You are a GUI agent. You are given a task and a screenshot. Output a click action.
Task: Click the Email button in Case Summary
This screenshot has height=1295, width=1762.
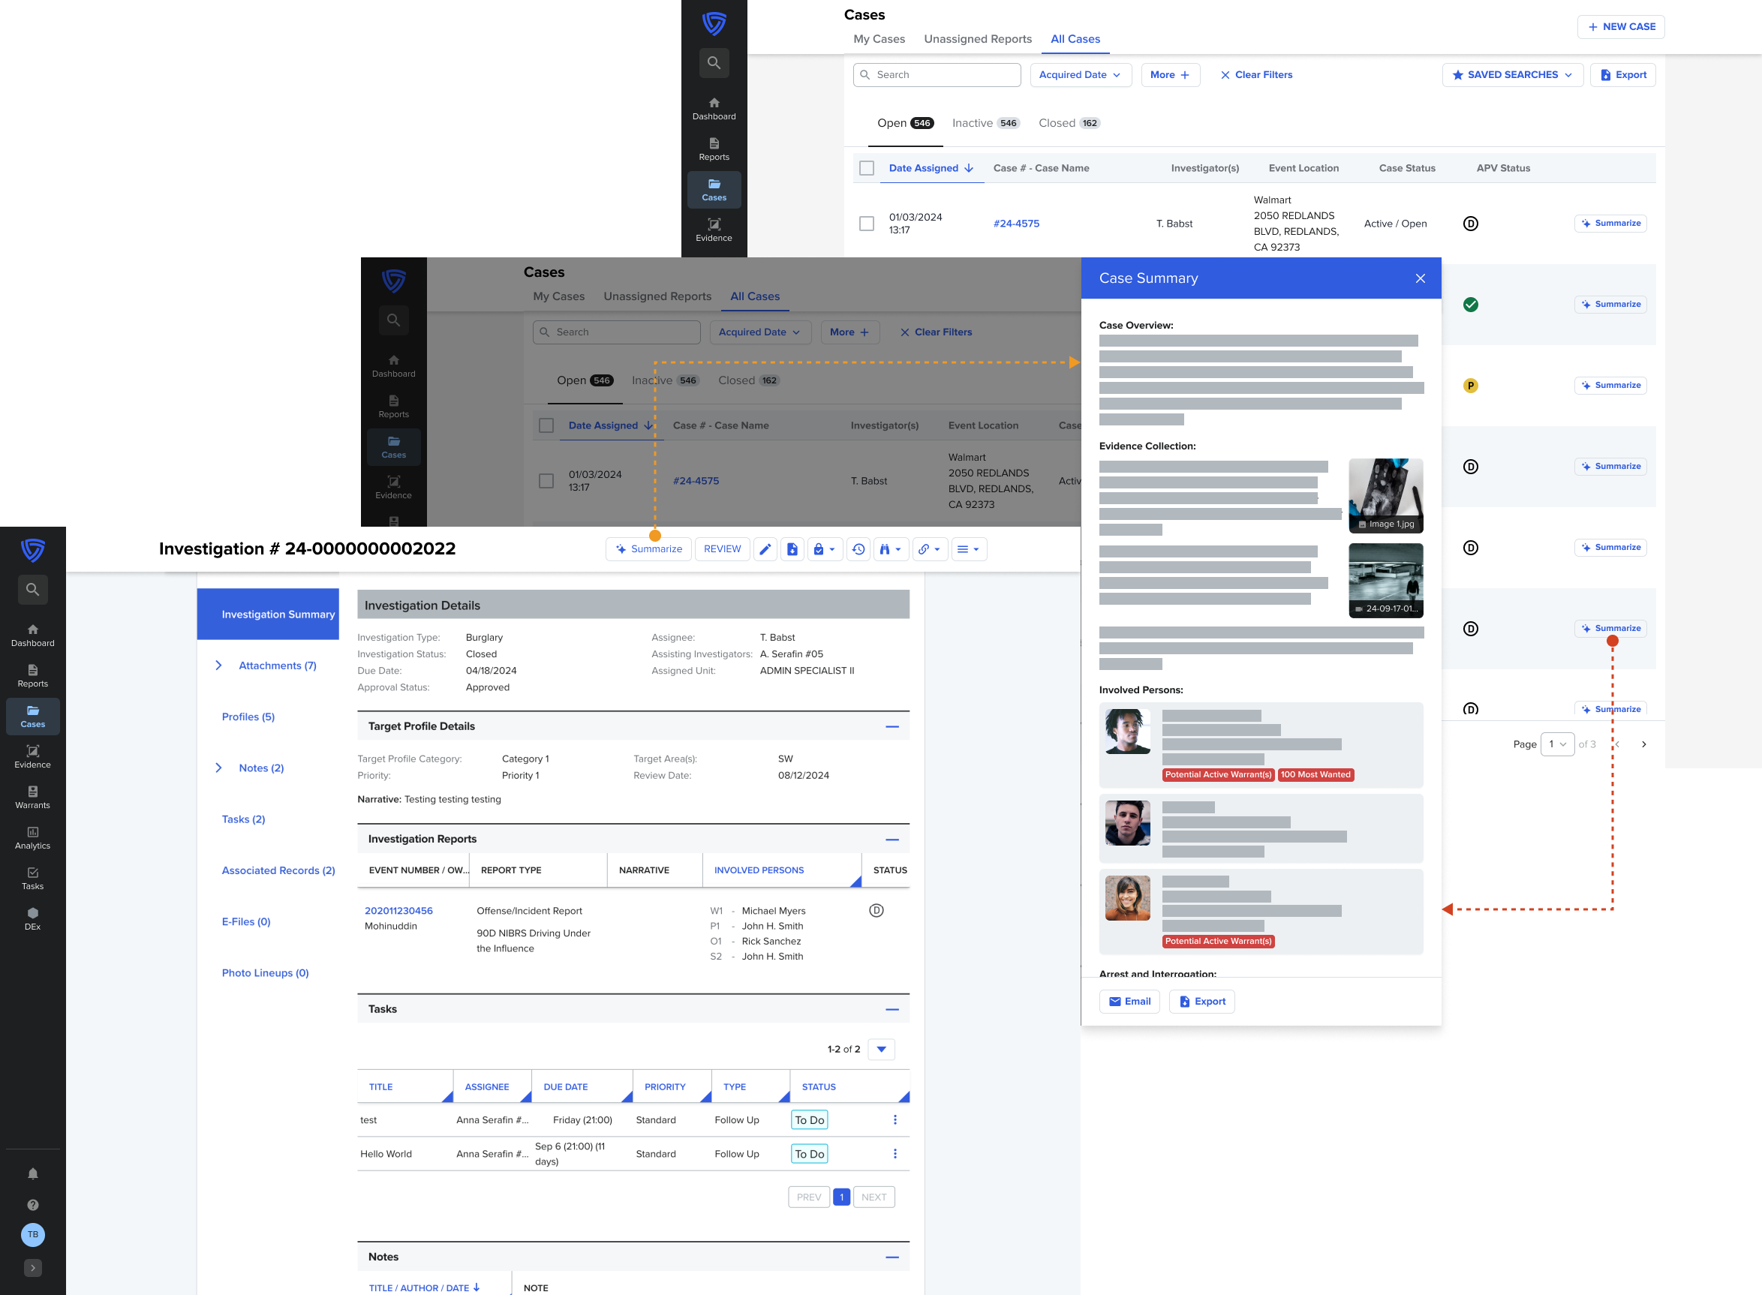pyautogui.click(x=1129, y=1001)
